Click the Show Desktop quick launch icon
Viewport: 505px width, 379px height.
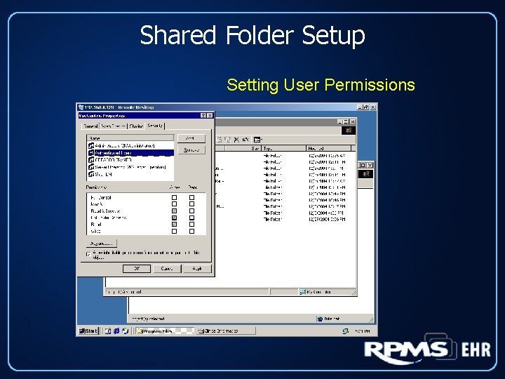(108, 331)
